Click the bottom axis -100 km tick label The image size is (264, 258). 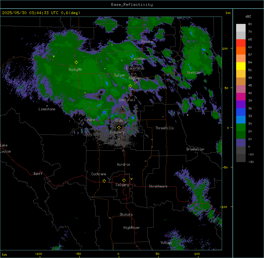(38, 254)
